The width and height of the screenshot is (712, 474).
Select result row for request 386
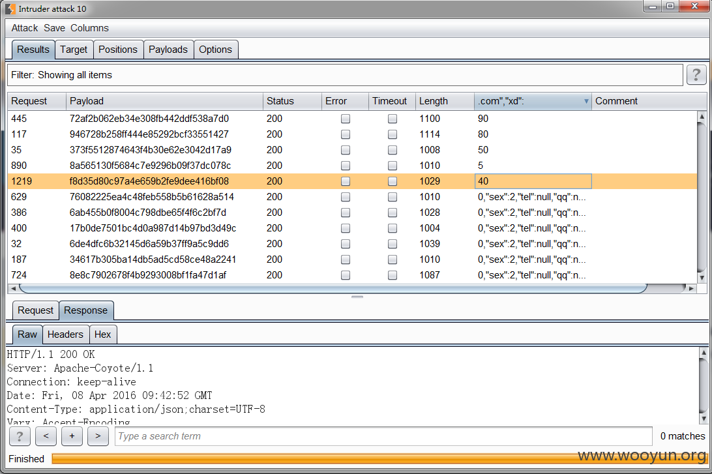352,213
